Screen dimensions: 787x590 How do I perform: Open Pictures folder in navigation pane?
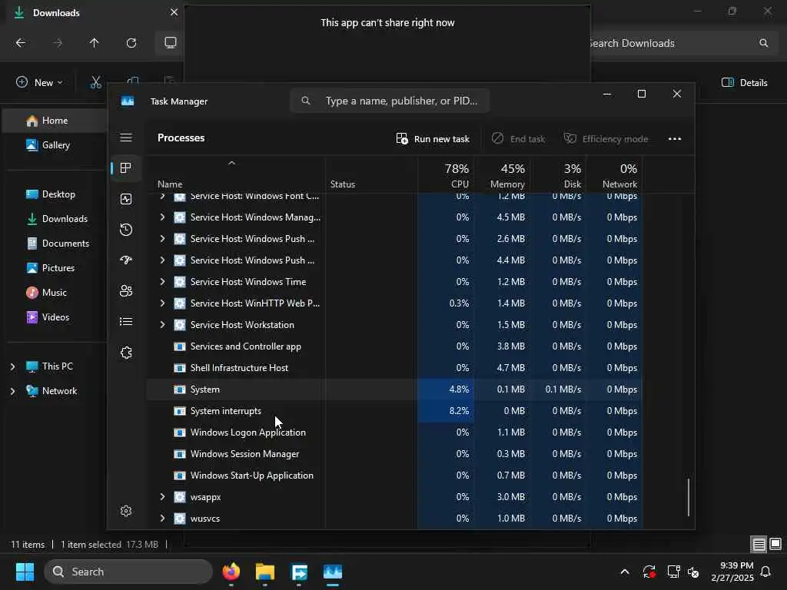pos(55,268)
